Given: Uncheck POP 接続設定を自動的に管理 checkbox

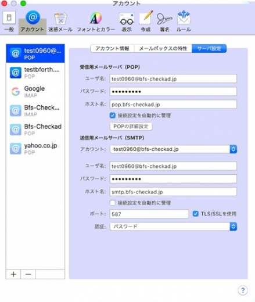Looking at the screenshot, I should (113, 116).
